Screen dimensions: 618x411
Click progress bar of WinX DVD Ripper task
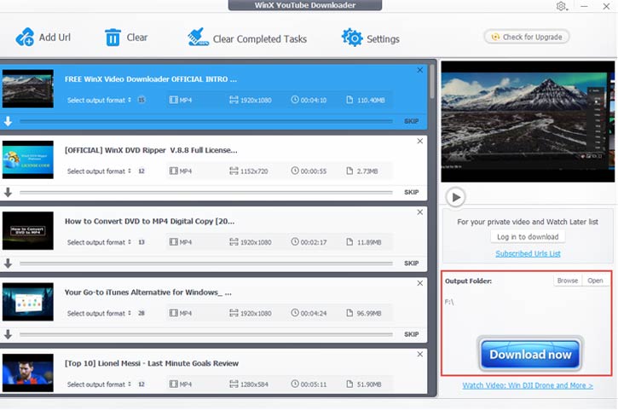(x=206, y=192)
